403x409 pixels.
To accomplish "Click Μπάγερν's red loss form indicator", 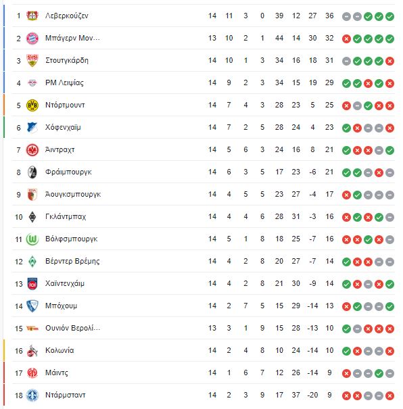I will coord(346,39).
